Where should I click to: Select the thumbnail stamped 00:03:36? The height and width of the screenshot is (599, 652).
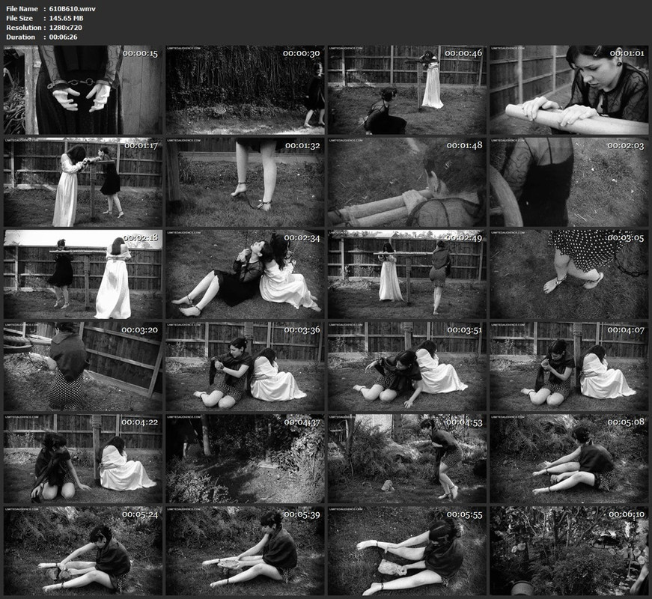[x=246, y=366]
